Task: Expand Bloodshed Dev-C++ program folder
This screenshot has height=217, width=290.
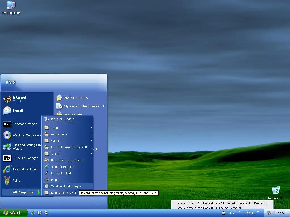Action: (x=61, y=193)
